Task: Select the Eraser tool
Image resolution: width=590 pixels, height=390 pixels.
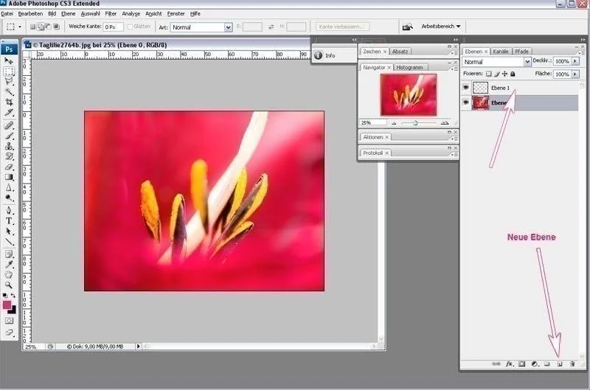Action: pos(9,167)
